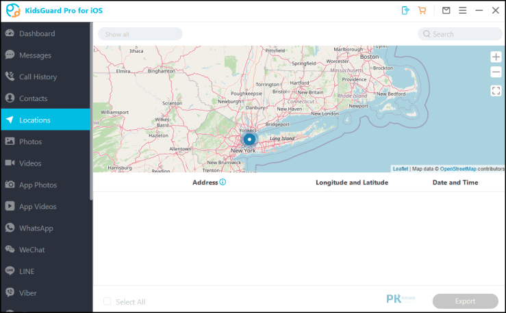Screen dimensions: 506x313
Task: Click the Address info icon
Action: tap(223, 182)
